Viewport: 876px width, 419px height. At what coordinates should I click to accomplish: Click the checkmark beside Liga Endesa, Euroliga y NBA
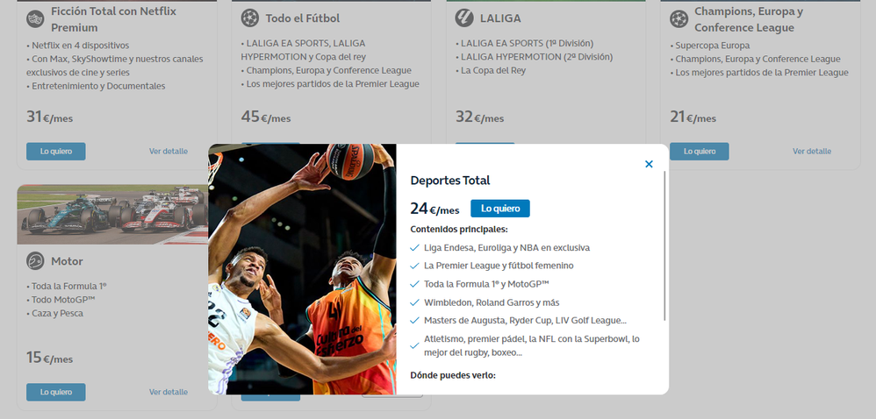414,248
